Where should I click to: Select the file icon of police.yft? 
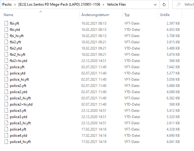tap(6, 67)
